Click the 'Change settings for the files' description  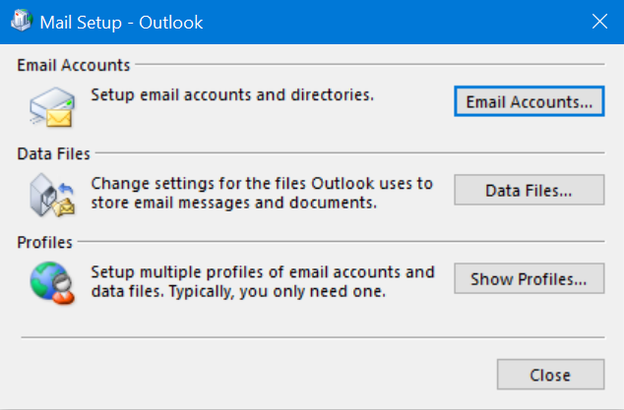(262, 193)
